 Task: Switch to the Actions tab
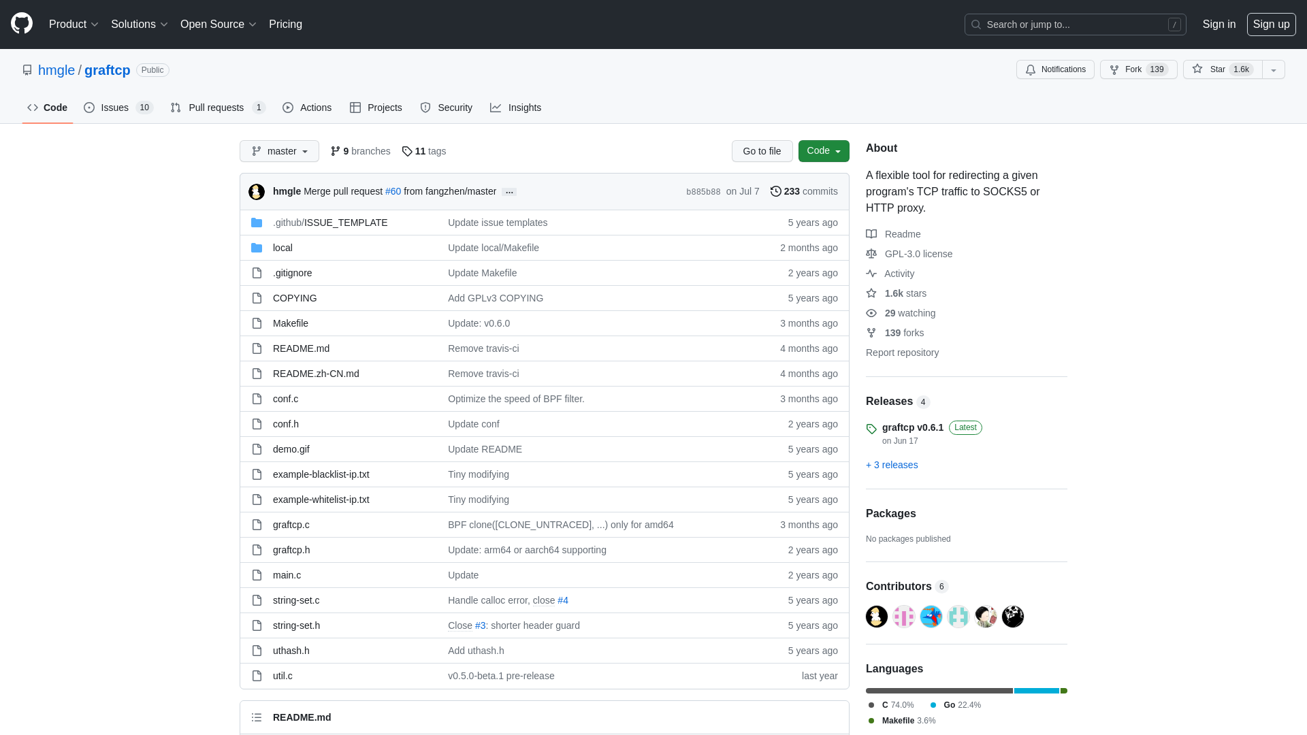[307, 108]
